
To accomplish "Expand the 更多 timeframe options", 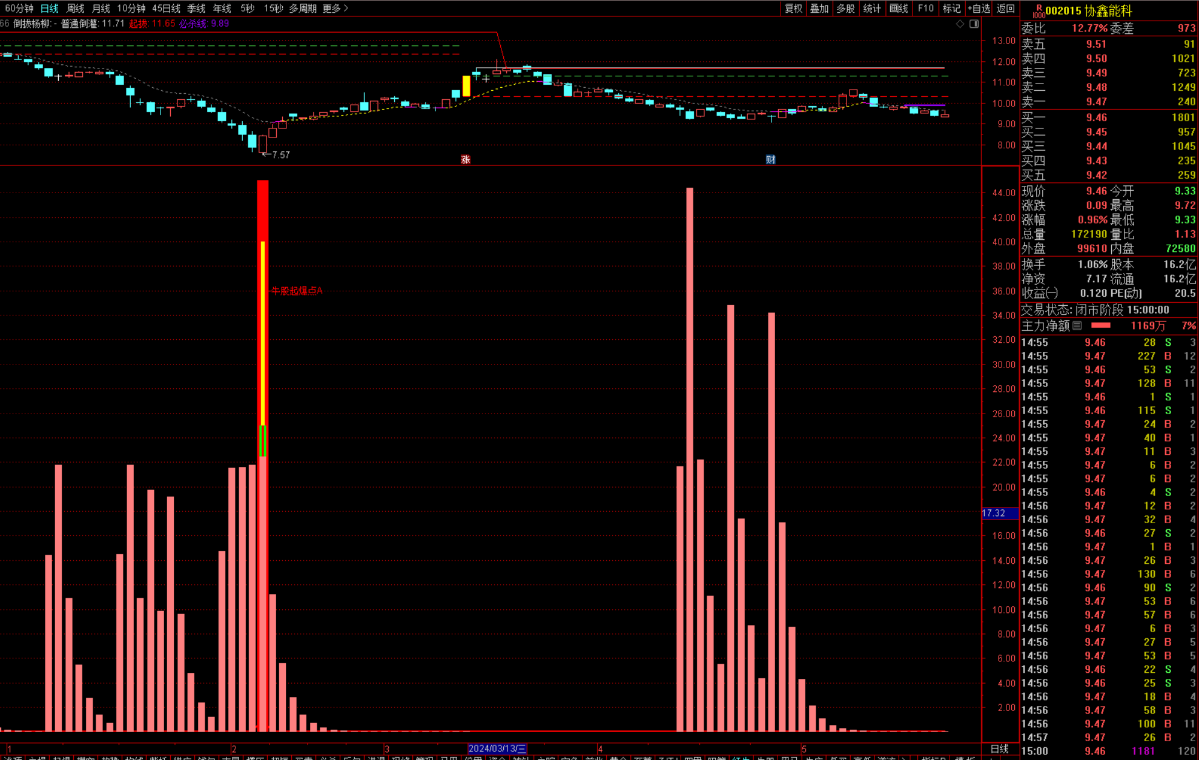I will tap(335, 8).
